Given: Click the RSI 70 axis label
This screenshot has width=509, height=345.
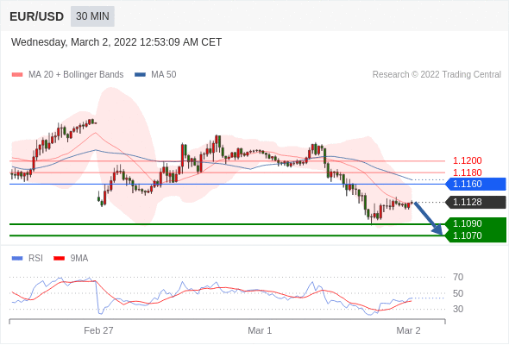Looking at the screenshot, I should pyautogui.click(x=458, y=277).
